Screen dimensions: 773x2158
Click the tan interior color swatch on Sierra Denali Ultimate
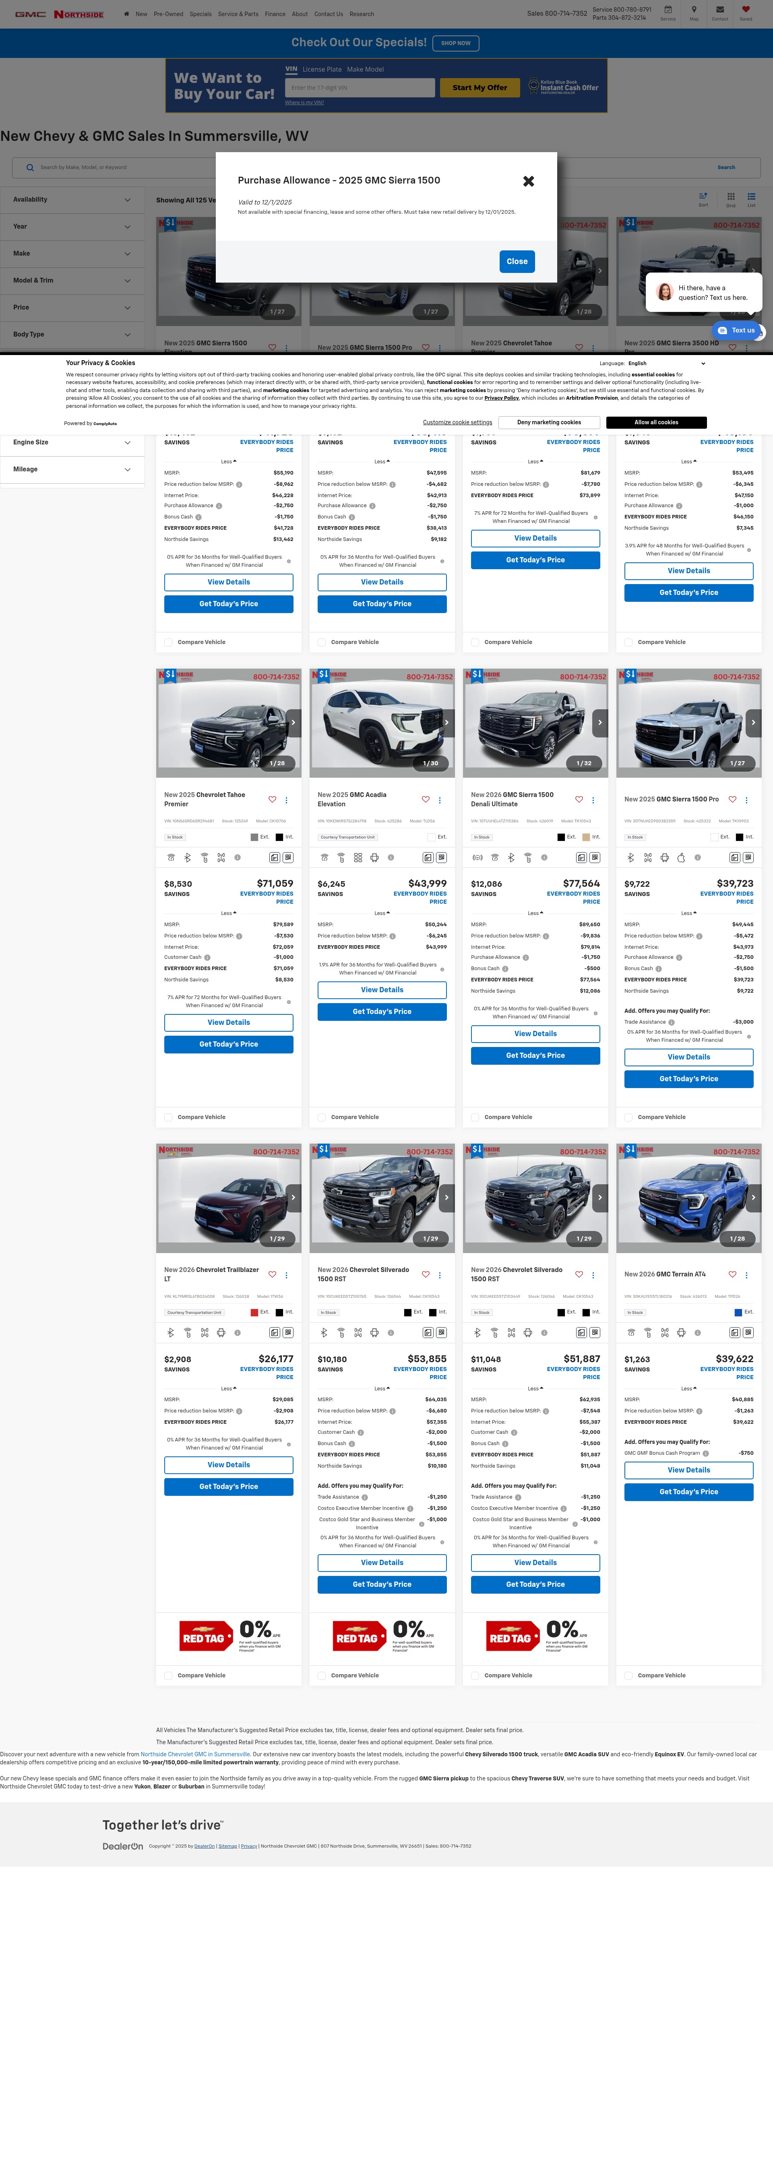point(586,837)
